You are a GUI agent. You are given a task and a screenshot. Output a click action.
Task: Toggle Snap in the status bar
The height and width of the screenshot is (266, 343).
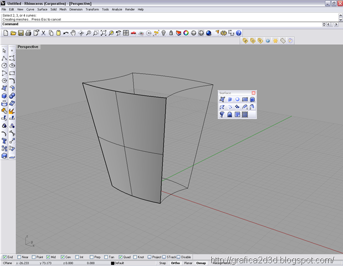(x=162, y=263)
